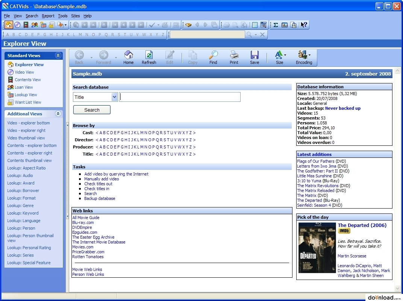Image resolution: width=403 pixels, height=301 pixels.
Task: Open Contents View film strip toolbar icon
Action: pos(26,25)
